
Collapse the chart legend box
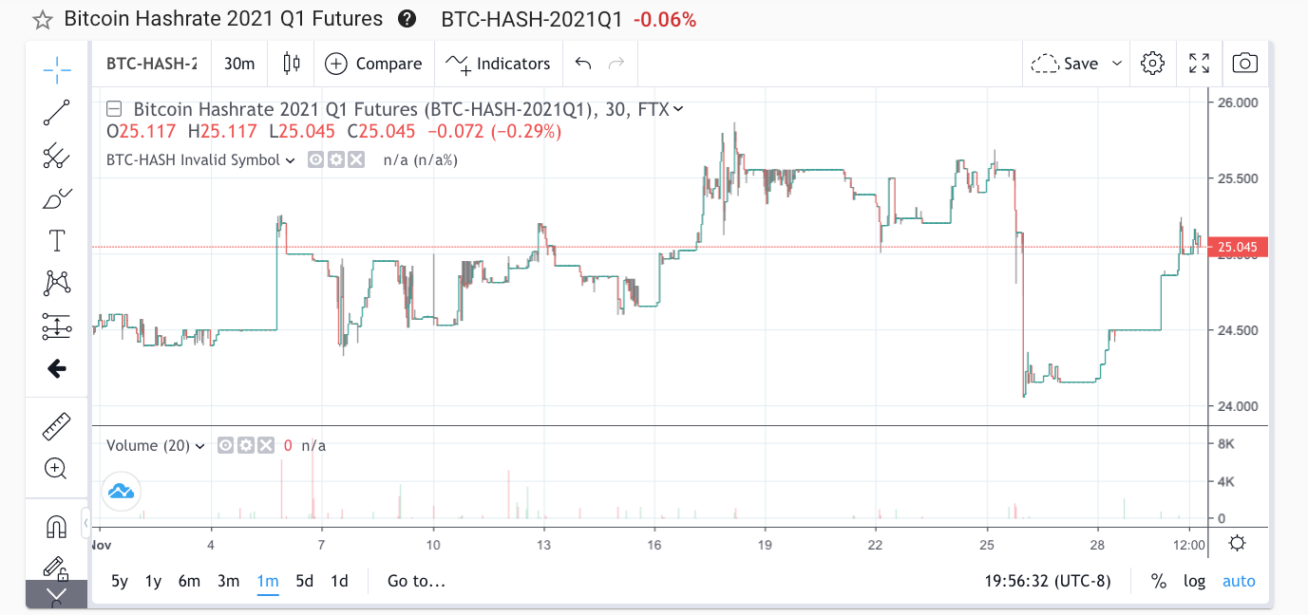pos(114,109)
